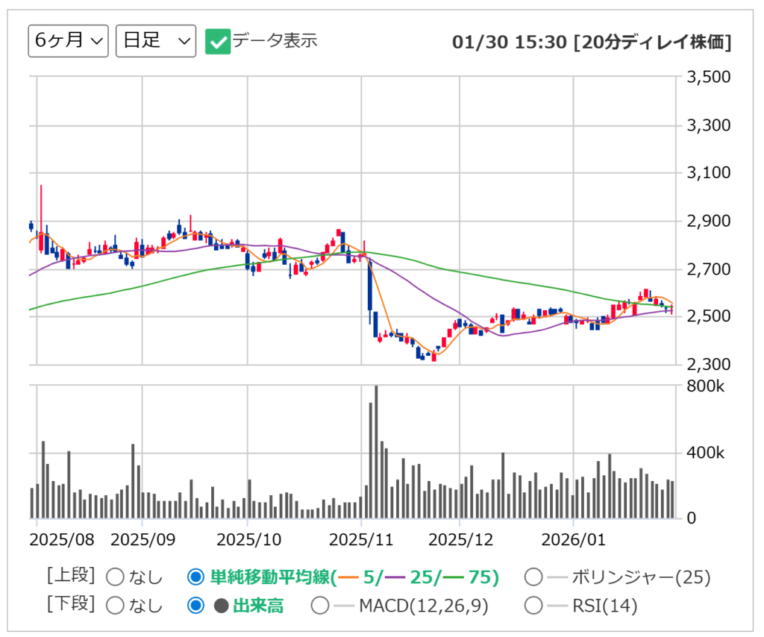Click gray line icon before ボリンジャー(25)

click(558, 577)
